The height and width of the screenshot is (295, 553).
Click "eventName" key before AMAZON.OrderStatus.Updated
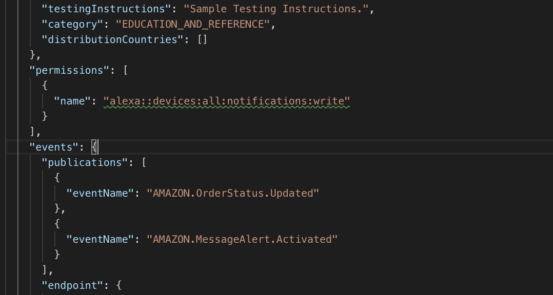tap(100, 193)
